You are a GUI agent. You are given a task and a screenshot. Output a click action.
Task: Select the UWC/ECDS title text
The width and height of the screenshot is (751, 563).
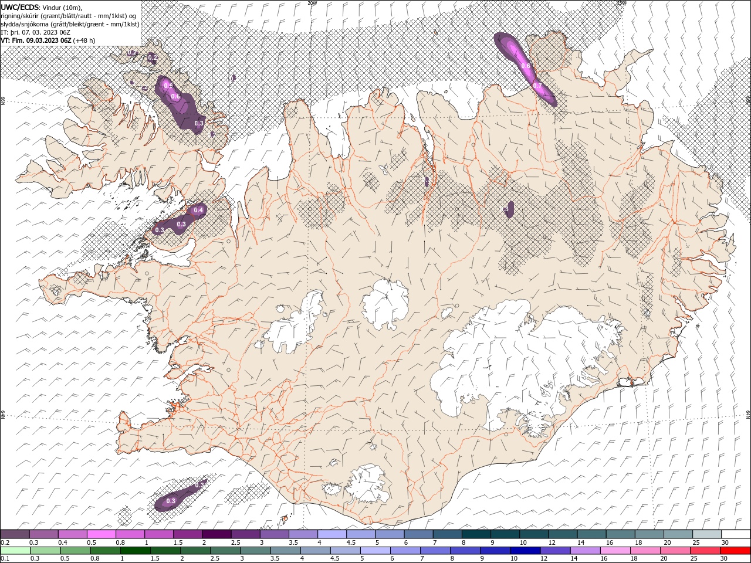pyautogui.click(x=19, y=7)
